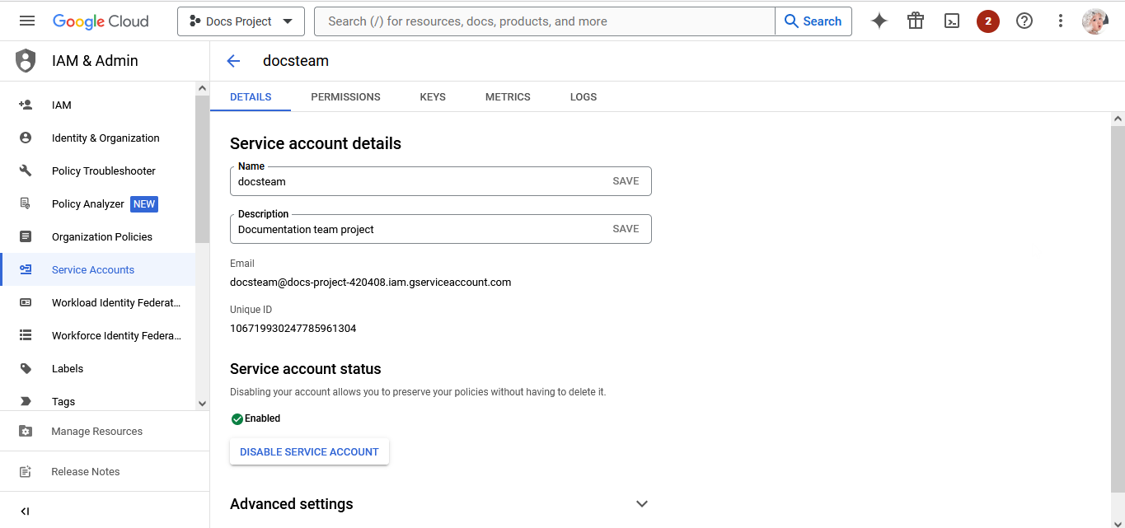Collapse the sidebar with the bottom arrow icon
This screenshot has width=1125, height=528.
25,512
